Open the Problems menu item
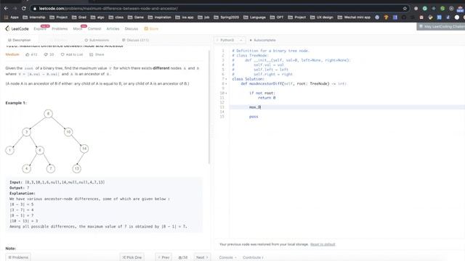Viewport: 465px width, 261px height. click(60, 29)
